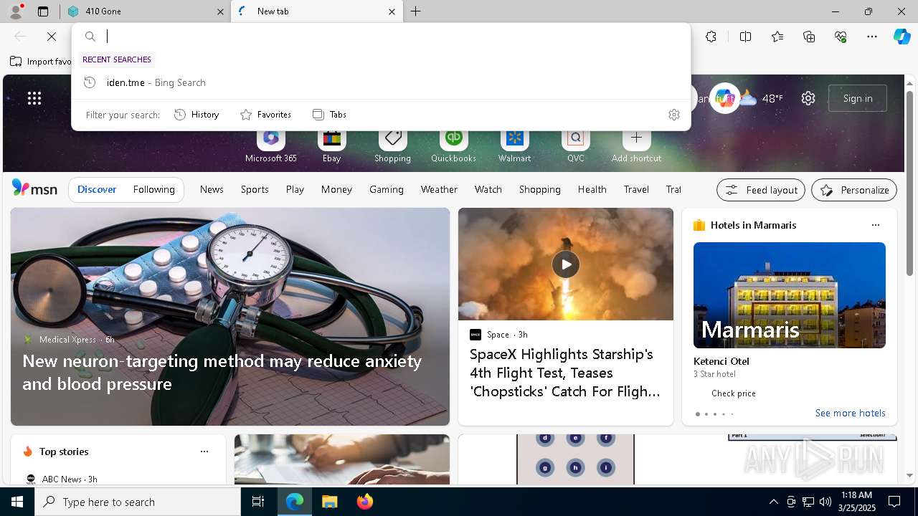
Task: Close the New tab tab
Action: [x=392, y=11]
